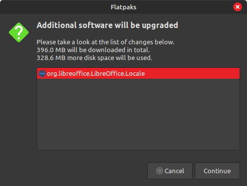This screenshot has width=247, height=186.
Task: Click the word 'Cancel' on its button
Action: [x=174, y=171]
